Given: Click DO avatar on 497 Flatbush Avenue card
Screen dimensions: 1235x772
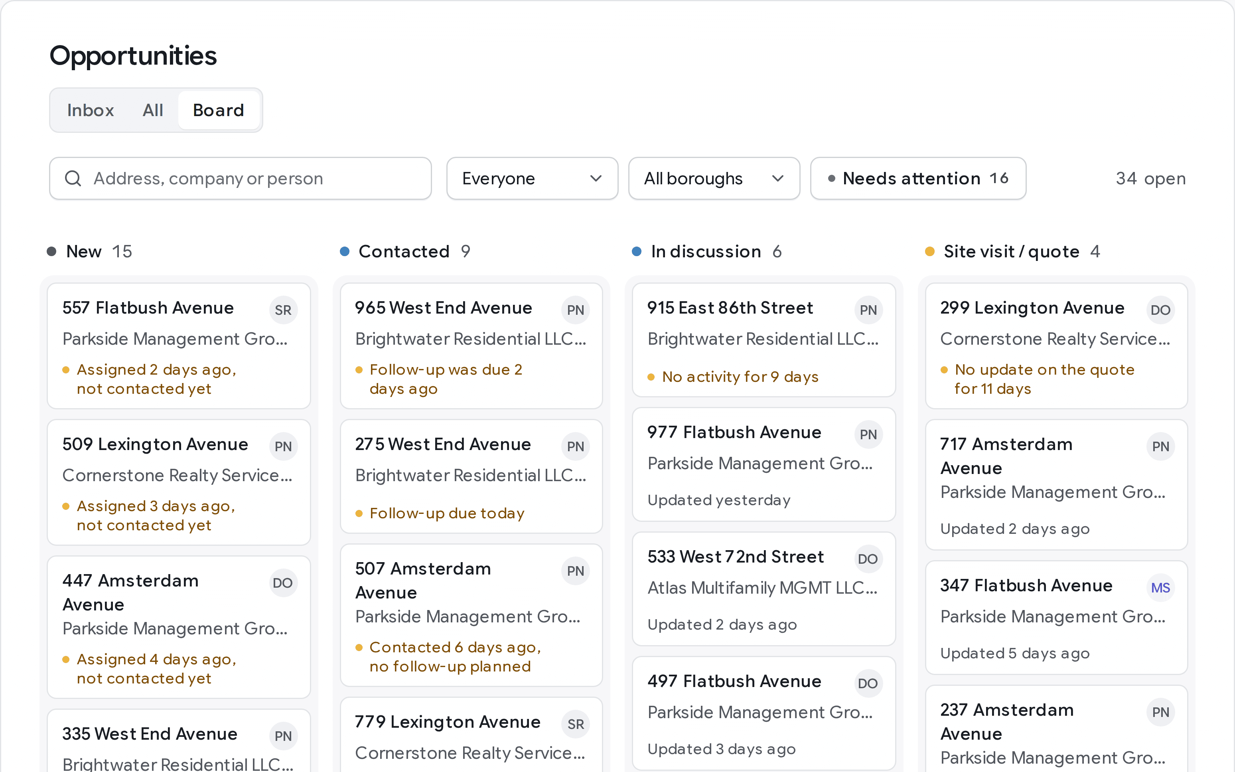Looking at the screenshot, I should (x=868, y=683).
